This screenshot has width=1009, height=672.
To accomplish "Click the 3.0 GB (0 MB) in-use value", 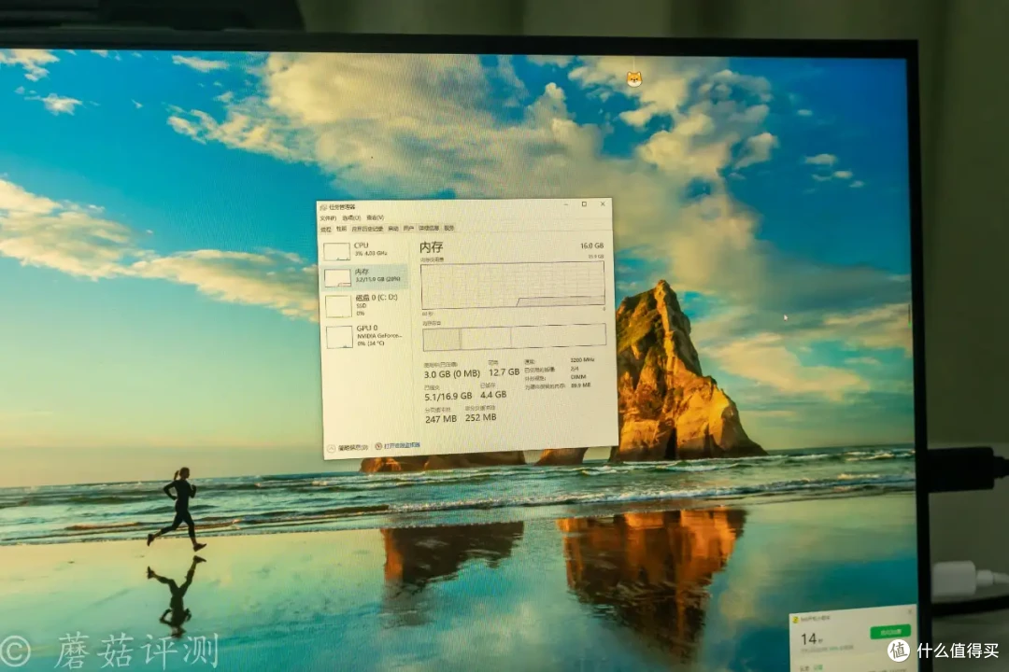I will [452, 373].
